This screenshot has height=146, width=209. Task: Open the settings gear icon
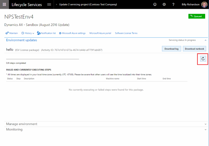(164, 4)
